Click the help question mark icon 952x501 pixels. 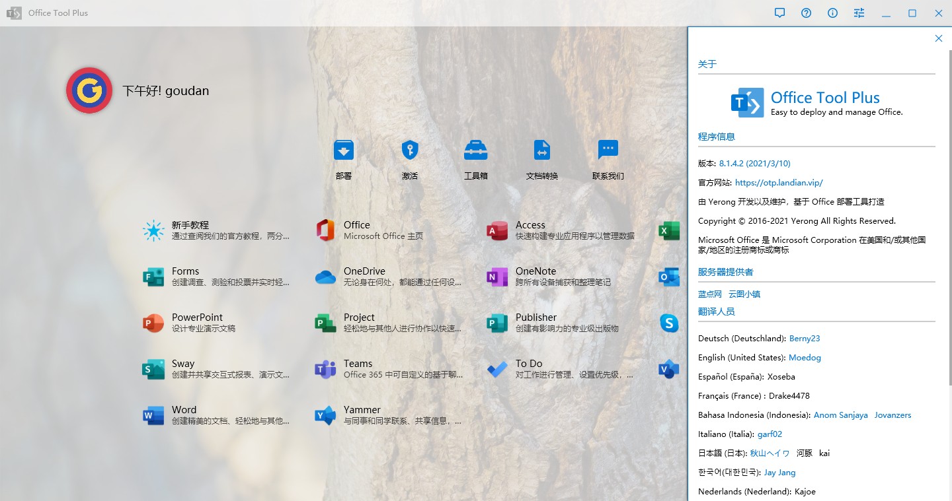tap(806, 13)
